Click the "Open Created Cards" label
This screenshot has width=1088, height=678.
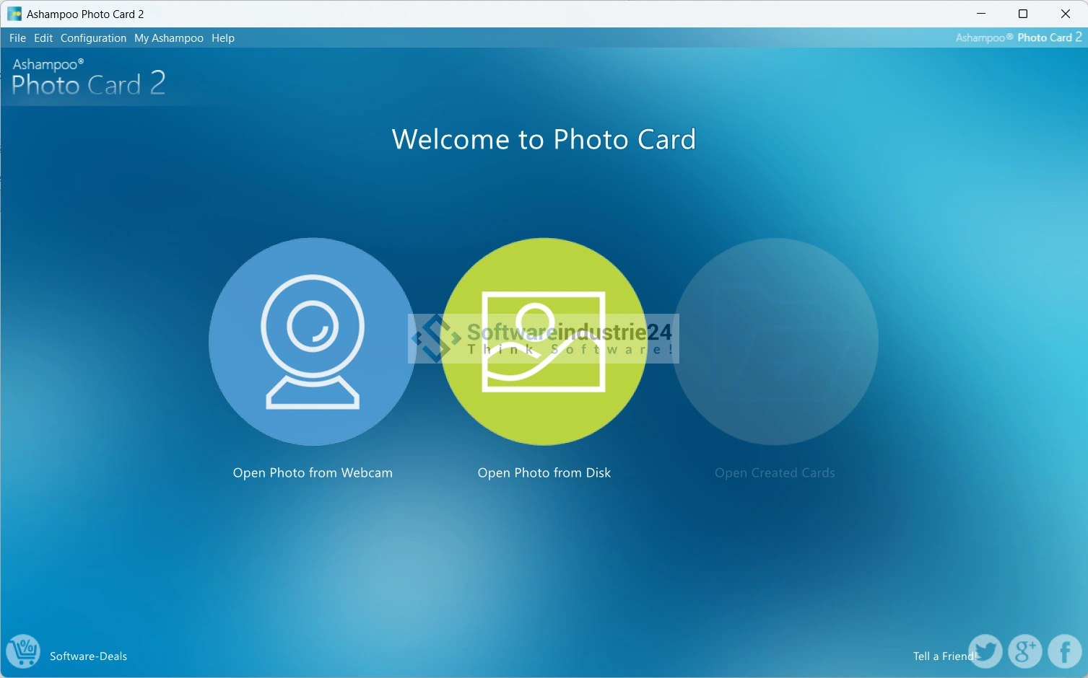click(x=775, y=473)
